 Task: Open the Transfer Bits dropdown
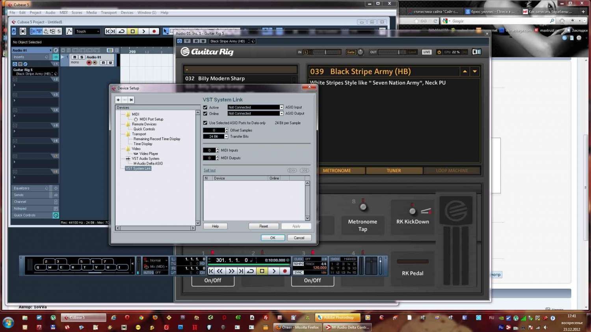click(x=226, y=137)
